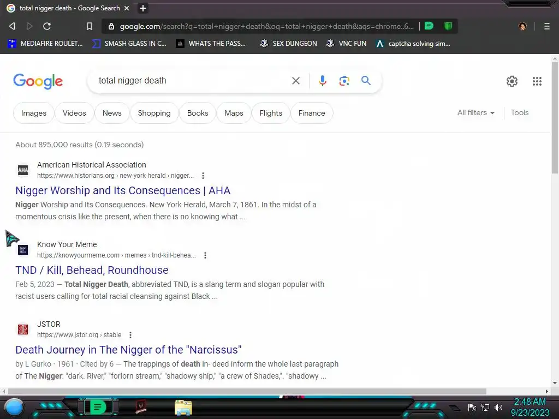Screen dimensions: 559x419
Task: Click the historians.org URL breadcrumb
Action: pos(116,175)
